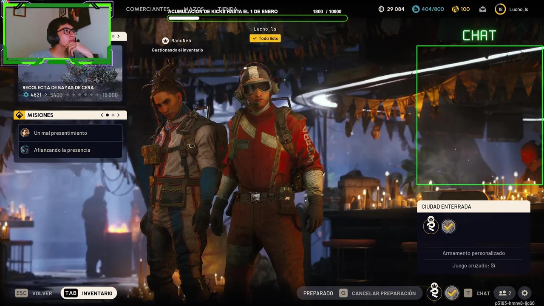Open mission 'Un mal presentimiento'
The width and height of the screenshot is (544, 306).
point(70,133)
